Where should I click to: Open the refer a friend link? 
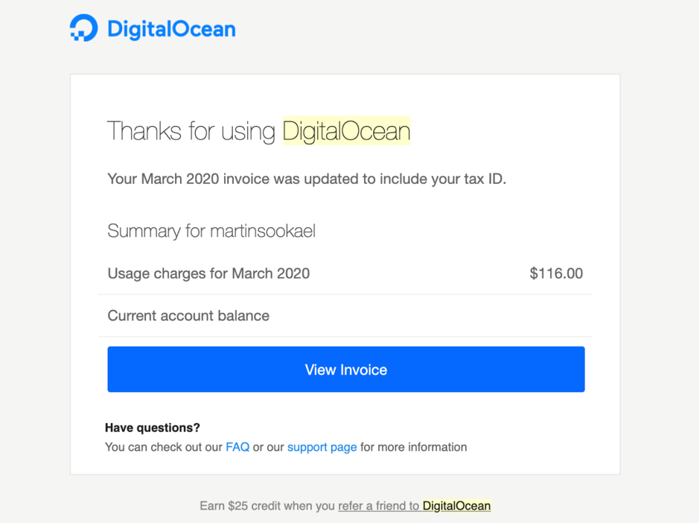pyautogui.click(x=378, y=506)
